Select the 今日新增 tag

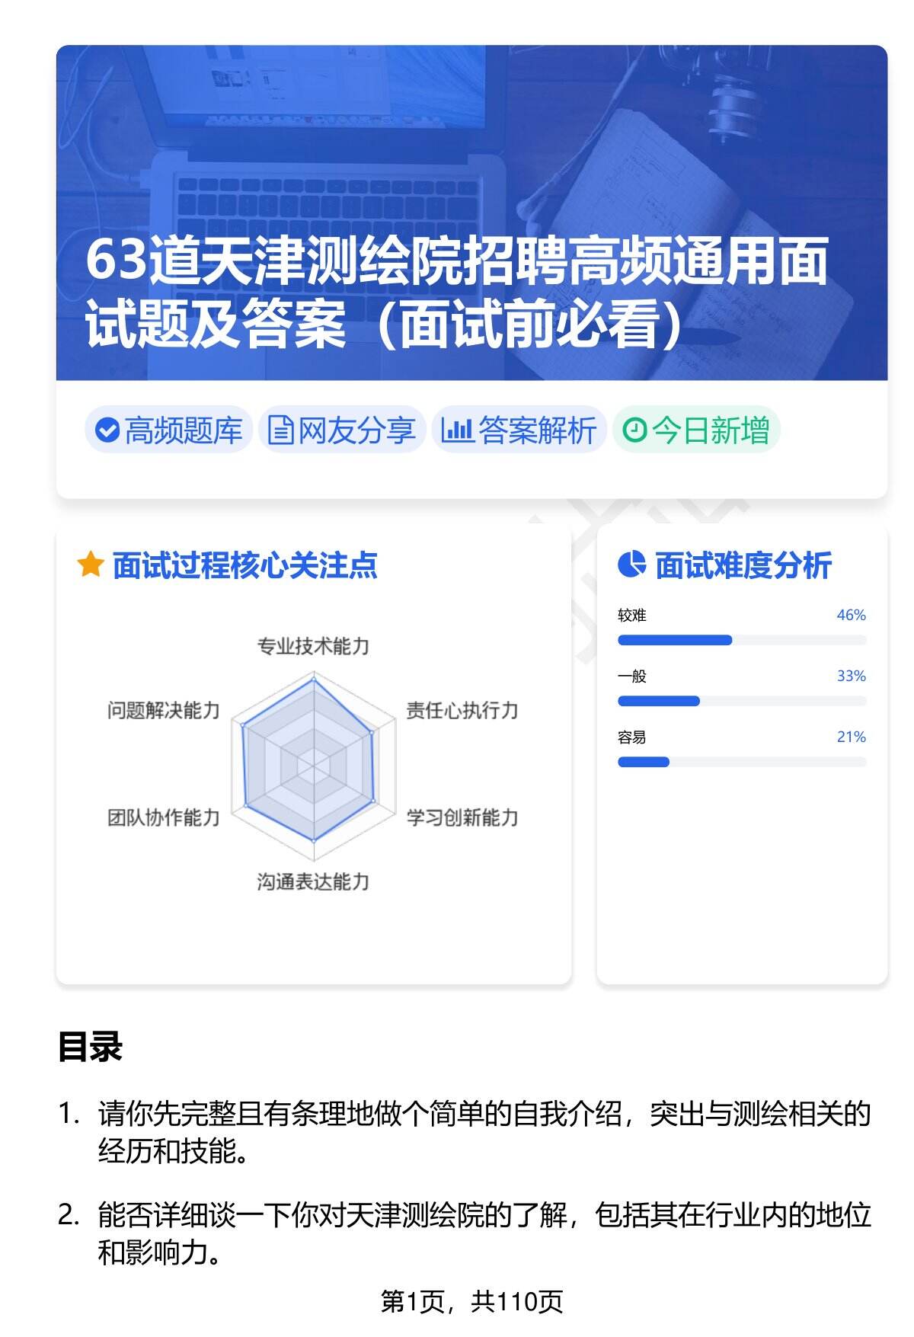[x=696, y=430]
